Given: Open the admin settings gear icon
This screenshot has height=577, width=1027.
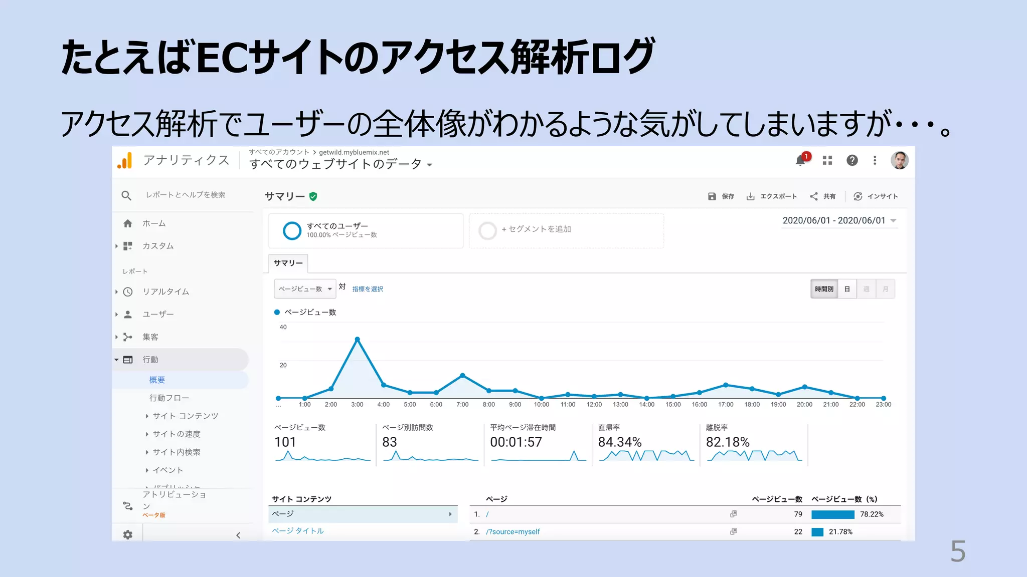Looking at the screenshot, I should 128,534.
